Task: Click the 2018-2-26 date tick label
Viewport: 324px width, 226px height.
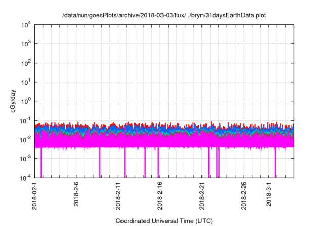Action: (x=244, y=196)
